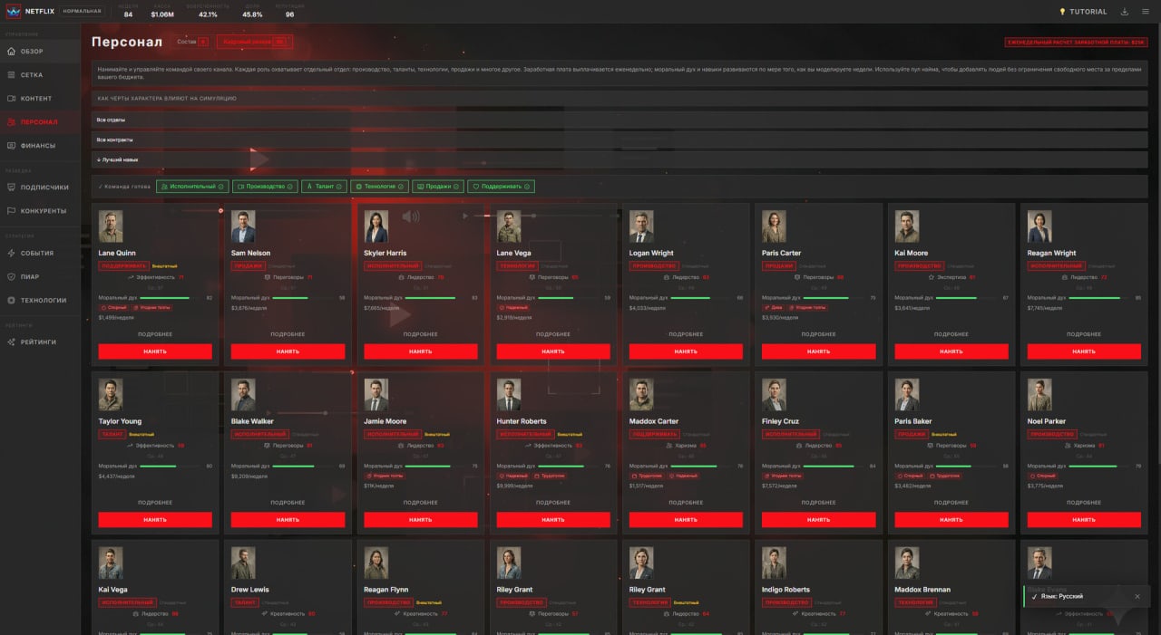Image resolution: width=1161 pixels, height=635 pixels.
Task: Click Креативность icon on Drew Lewis card
Action: click(x=262, y=613)
